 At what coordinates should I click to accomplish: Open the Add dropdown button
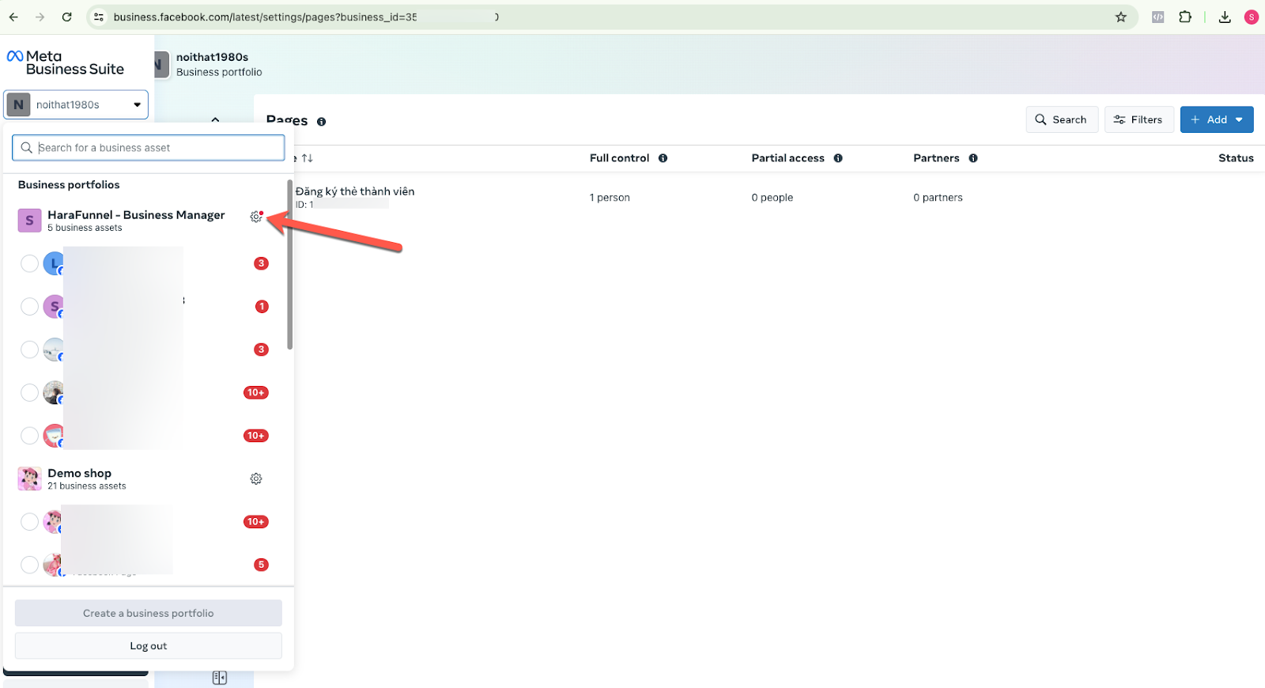coord(1217,119)
